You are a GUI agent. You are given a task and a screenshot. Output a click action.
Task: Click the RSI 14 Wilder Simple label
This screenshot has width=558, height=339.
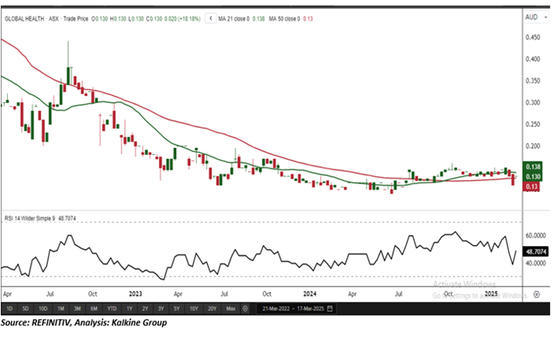30,218
